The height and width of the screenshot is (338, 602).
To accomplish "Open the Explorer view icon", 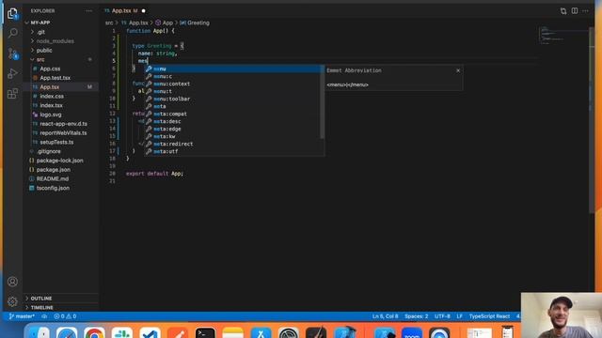I will (x=12, y=14).
